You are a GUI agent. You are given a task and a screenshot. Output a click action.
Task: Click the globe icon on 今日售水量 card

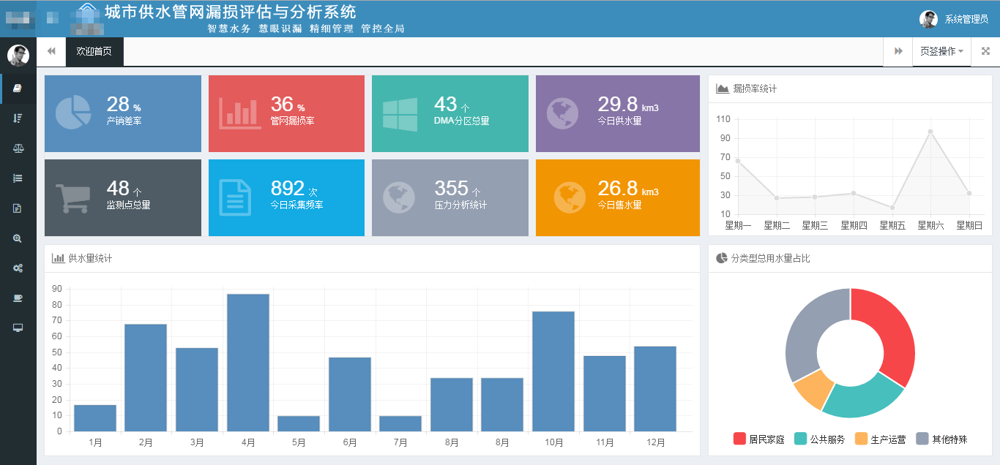click(x=570, y=197)
